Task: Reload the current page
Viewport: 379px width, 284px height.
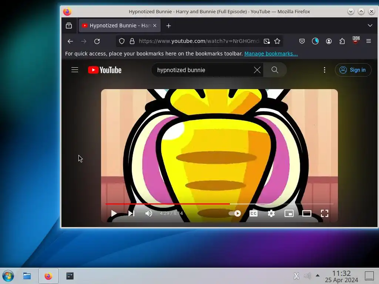Action: [x=97, y=41]
